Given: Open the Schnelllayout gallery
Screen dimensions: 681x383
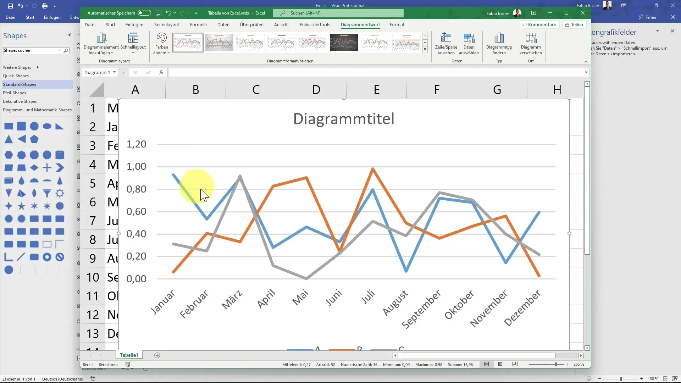Looking at the screenshot, I should [x=133, y=44].
